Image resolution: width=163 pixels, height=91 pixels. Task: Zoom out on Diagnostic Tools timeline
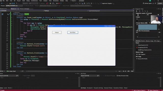145,11
